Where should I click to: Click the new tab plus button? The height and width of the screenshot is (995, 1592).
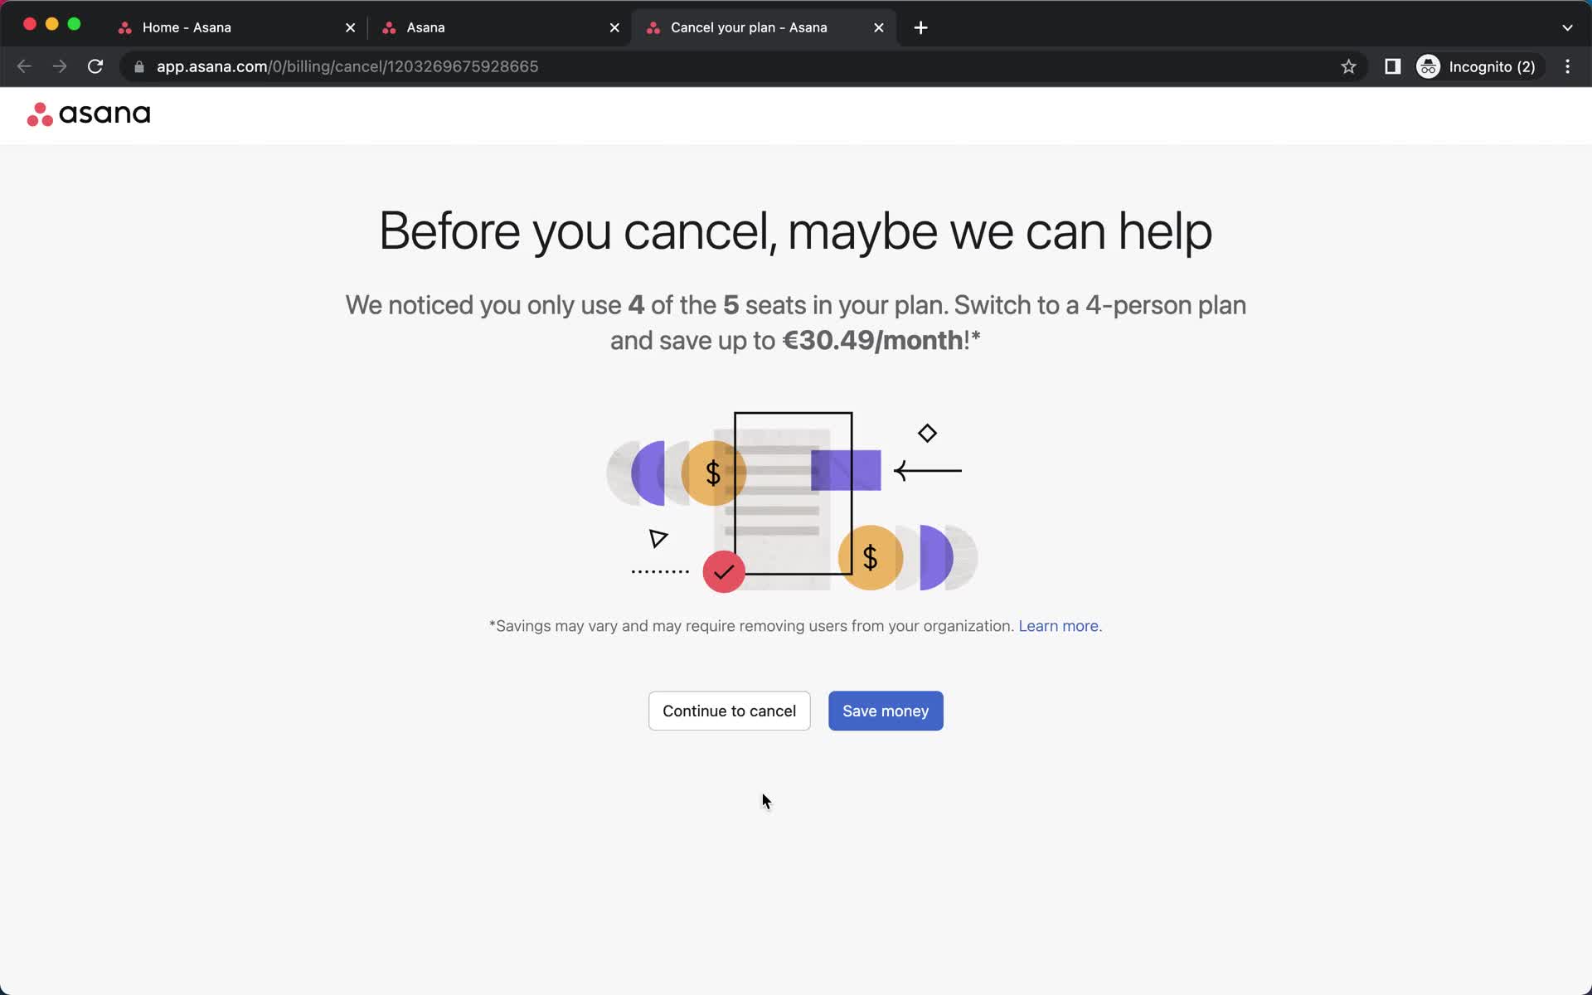pyautogui.click(x=920, y=27)
